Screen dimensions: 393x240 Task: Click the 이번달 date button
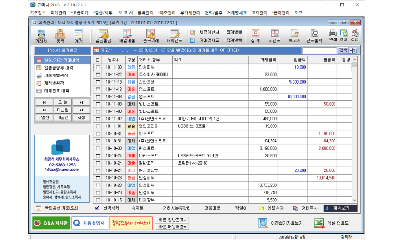coord(63,110)
